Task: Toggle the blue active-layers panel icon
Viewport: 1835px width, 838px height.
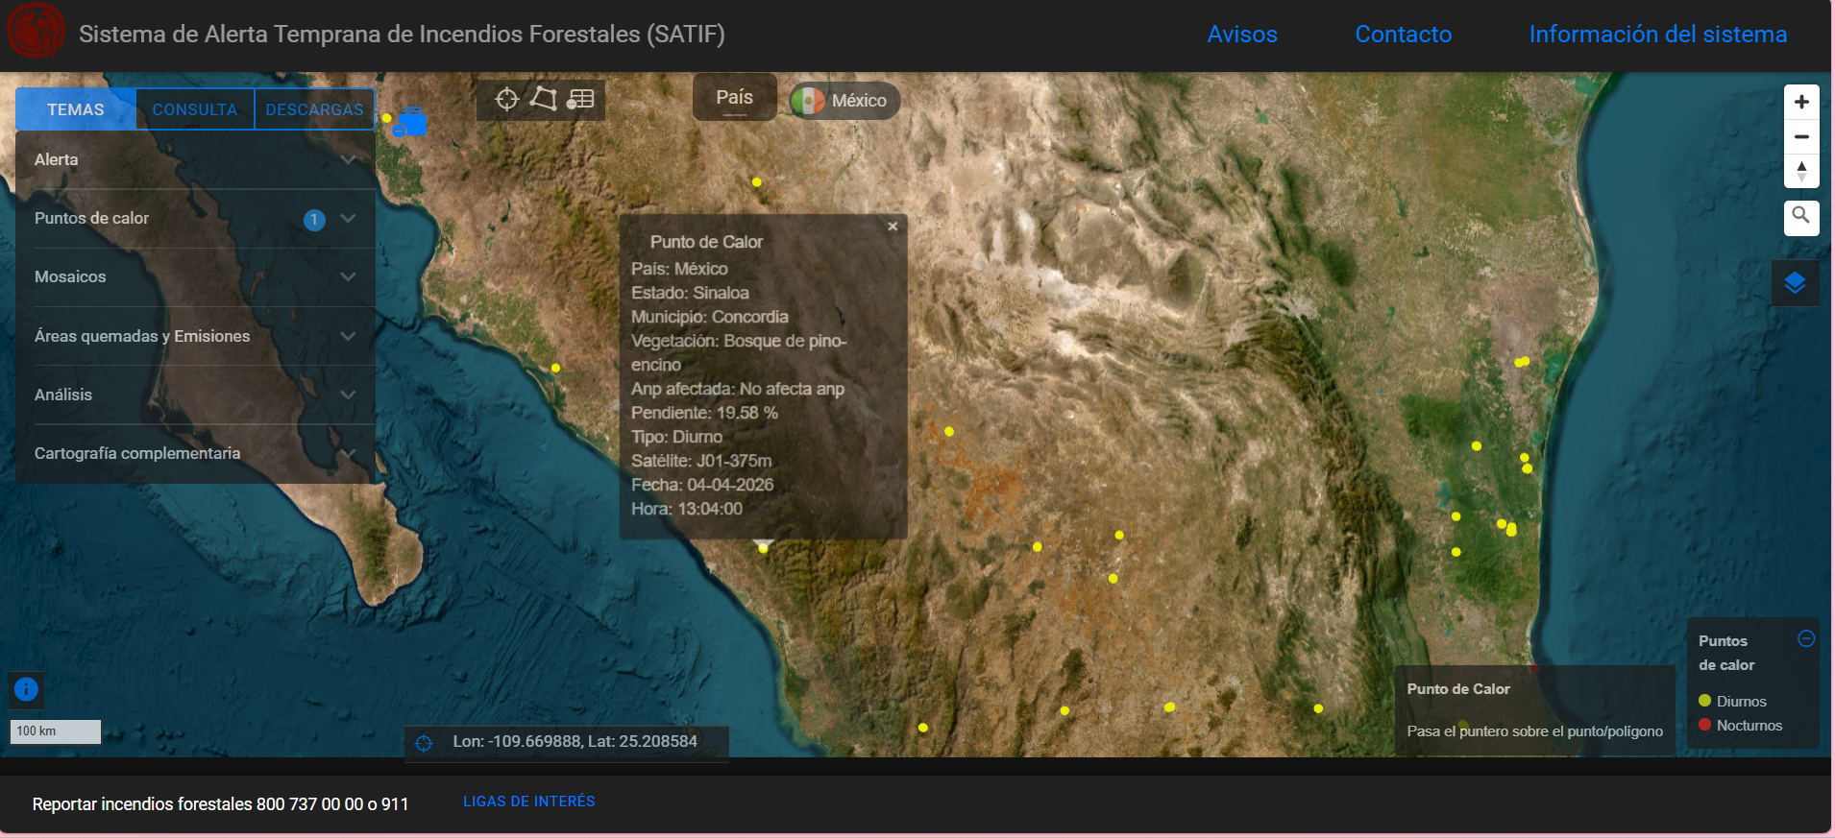Action: click(x=411, y=123)
